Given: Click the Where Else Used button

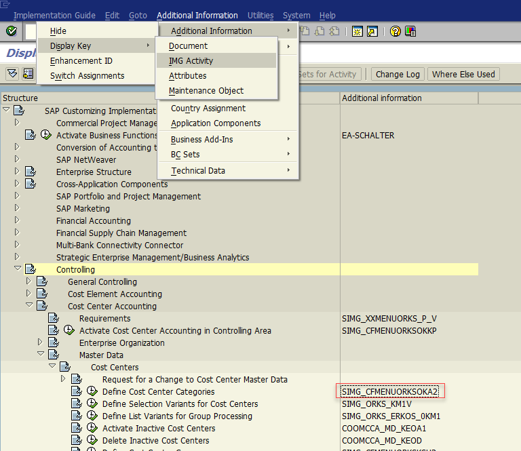Looking at the screenshot, I should click(x=463, y=74).
